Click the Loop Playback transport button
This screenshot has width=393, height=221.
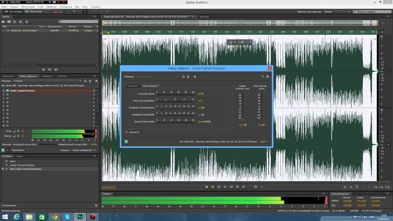click(x=255, y=187)
